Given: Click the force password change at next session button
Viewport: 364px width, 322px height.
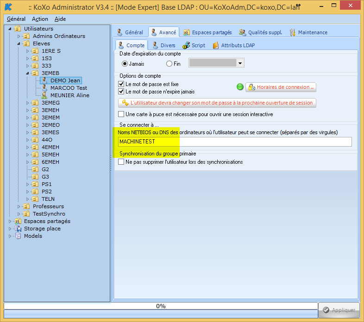Looking at the screenshot, I should [x=217, y=103].
